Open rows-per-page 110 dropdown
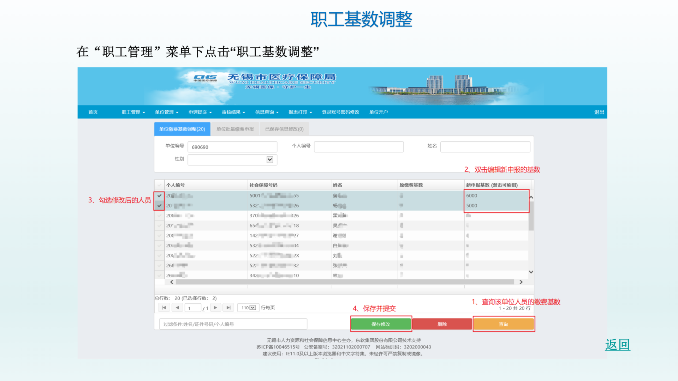This screenshot has width=678, height=381. pos(252,308)
